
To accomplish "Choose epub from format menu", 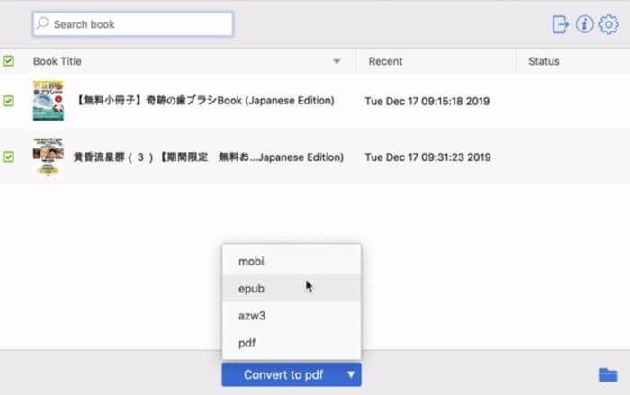I will tap(292, 289).
